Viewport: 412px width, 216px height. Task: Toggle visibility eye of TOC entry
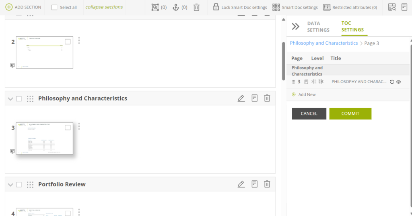pyautogui.click(x=399, y=82)
